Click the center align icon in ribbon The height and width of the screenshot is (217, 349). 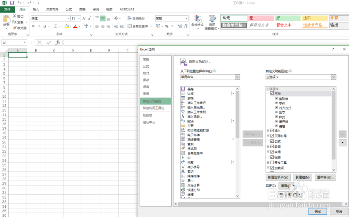pos(103,26)
